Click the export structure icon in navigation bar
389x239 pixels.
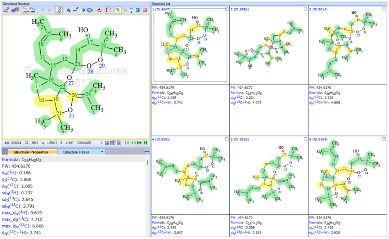[x=107, y=143]
